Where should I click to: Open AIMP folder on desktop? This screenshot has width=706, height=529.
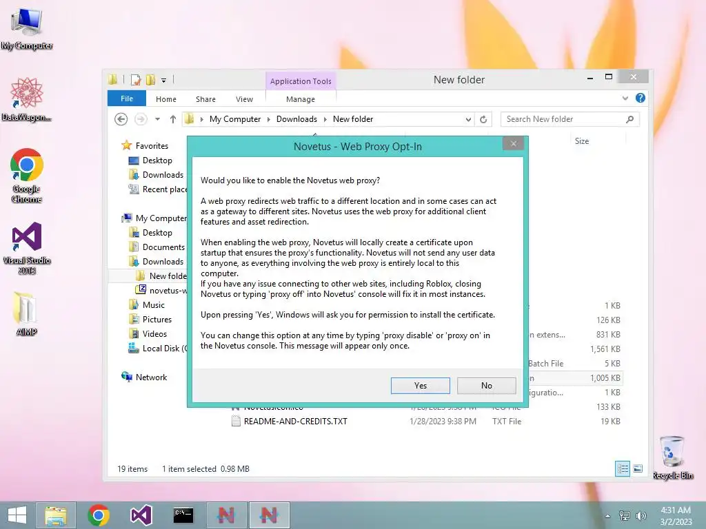click(26, 314)
